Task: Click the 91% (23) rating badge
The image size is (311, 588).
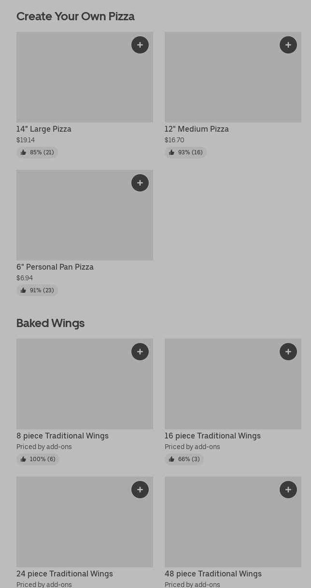Action: [x=37, y=290]
